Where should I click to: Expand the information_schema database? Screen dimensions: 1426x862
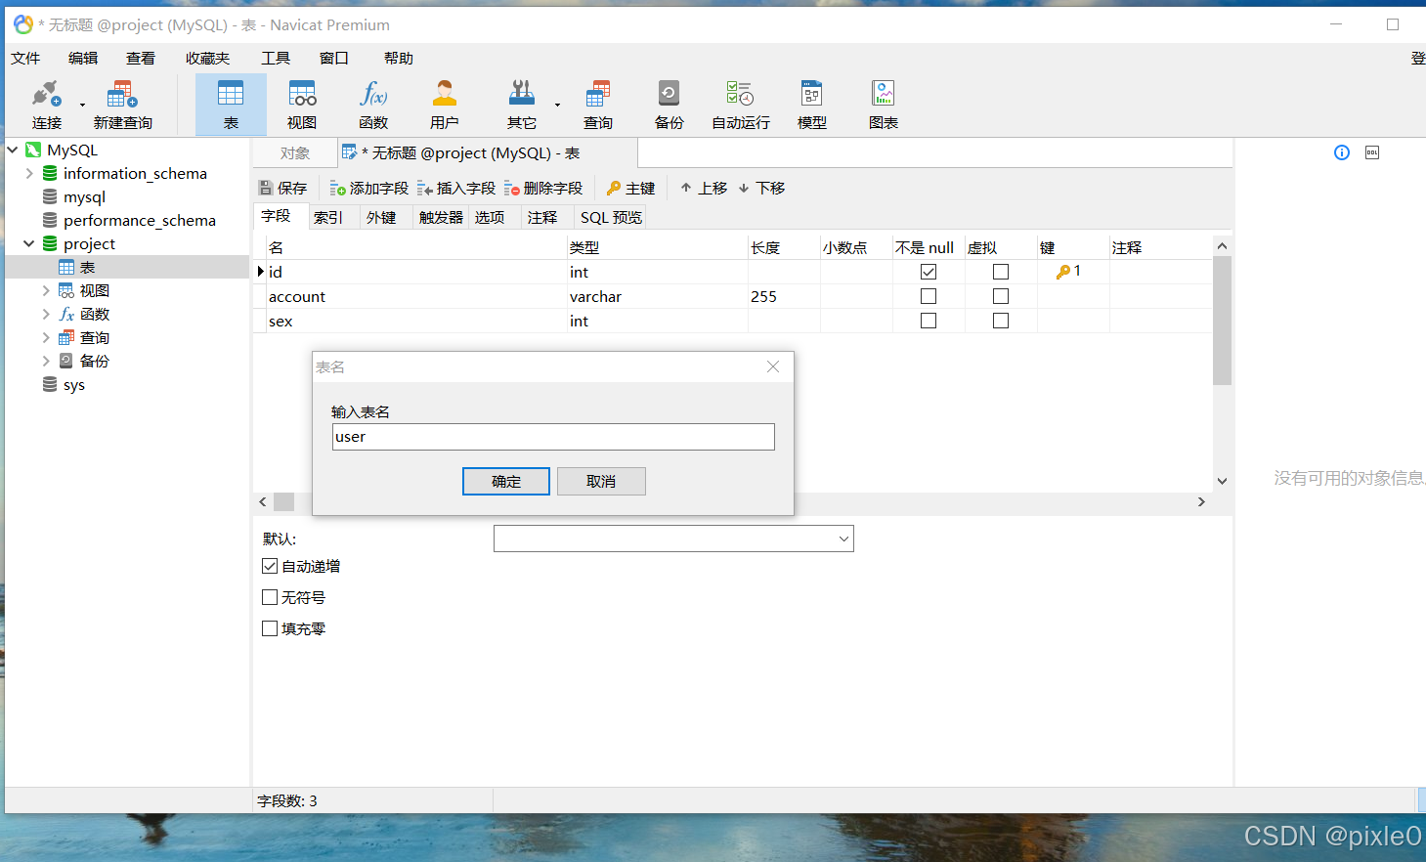pos(29,173)
